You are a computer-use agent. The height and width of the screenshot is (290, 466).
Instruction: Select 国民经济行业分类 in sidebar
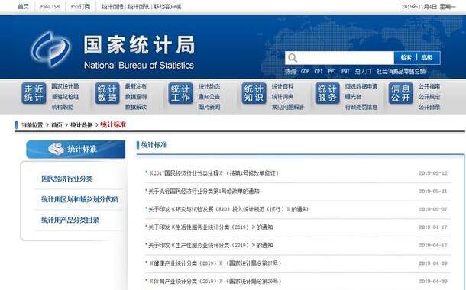[x=67, y=179]
